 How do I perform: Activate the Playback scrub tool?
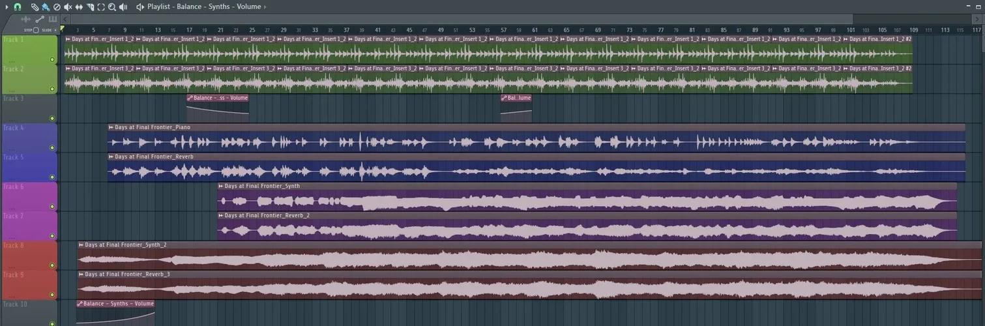123,7
